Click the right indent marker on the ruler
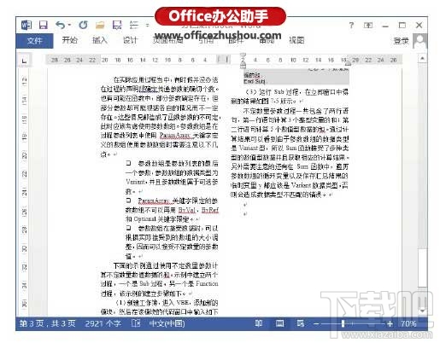 (x=348, y=64)
